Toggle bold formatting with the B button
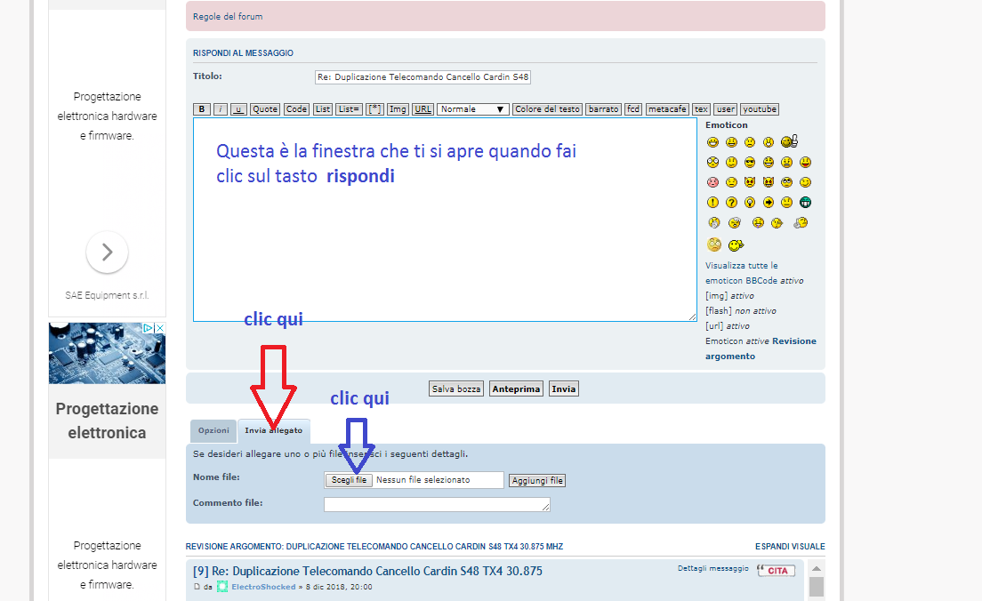The height and width of the screenshot is (601, 982). tap(202, 109)
